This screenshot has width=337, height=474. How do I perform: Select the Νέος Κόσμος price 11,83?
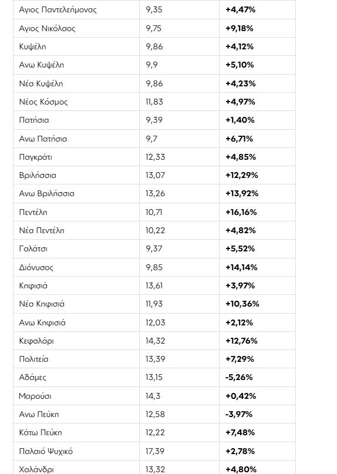point(154,102)
